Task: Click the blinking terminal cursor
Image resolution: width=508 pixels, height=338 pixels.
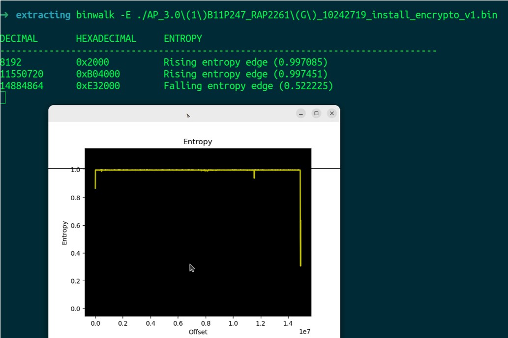Action: point(2,96)
